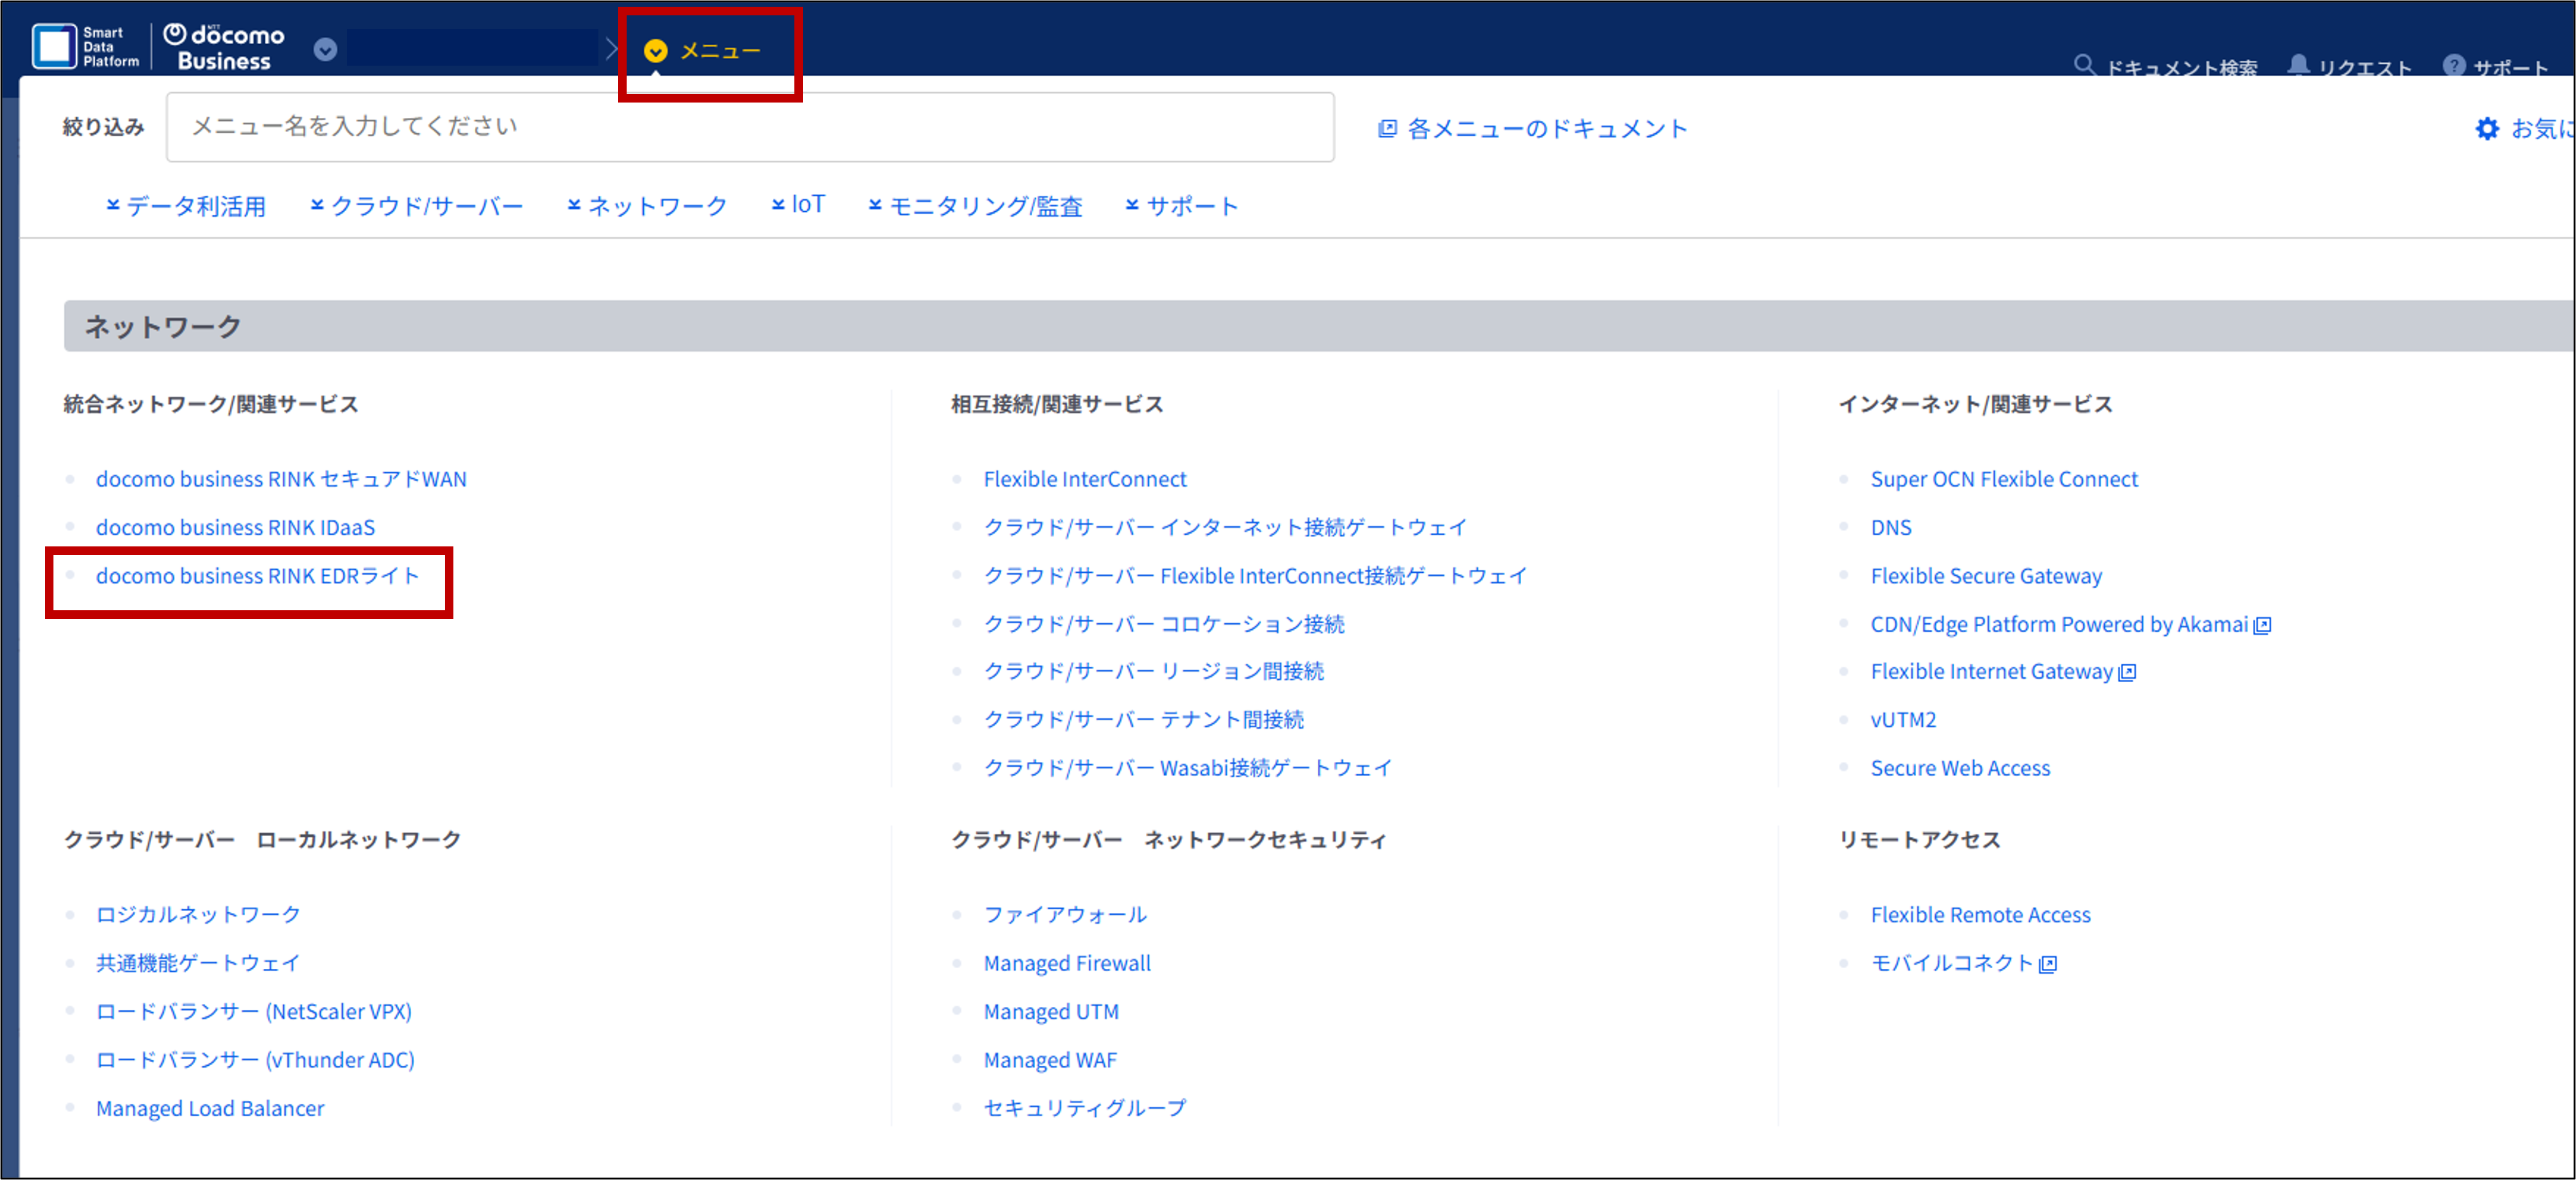Open the Flexible InterConnect menu link
Screen dimensions: 2576x1180
click(x=1084, y=479)
